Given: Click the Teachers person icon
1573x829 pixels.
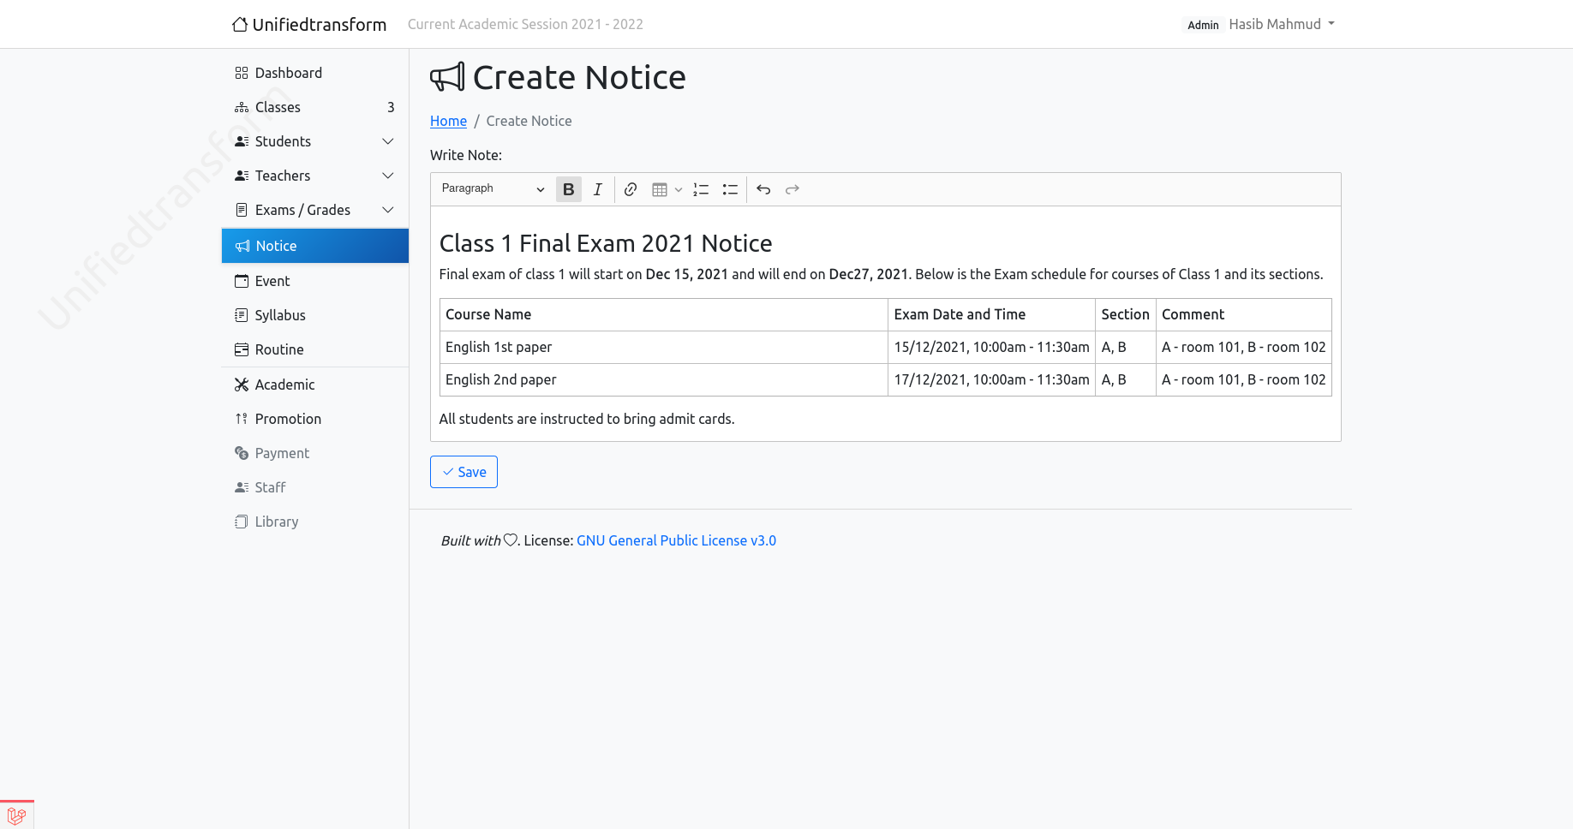Looking at the screenshot, I should pyautogui.click(x=242, y=176).
